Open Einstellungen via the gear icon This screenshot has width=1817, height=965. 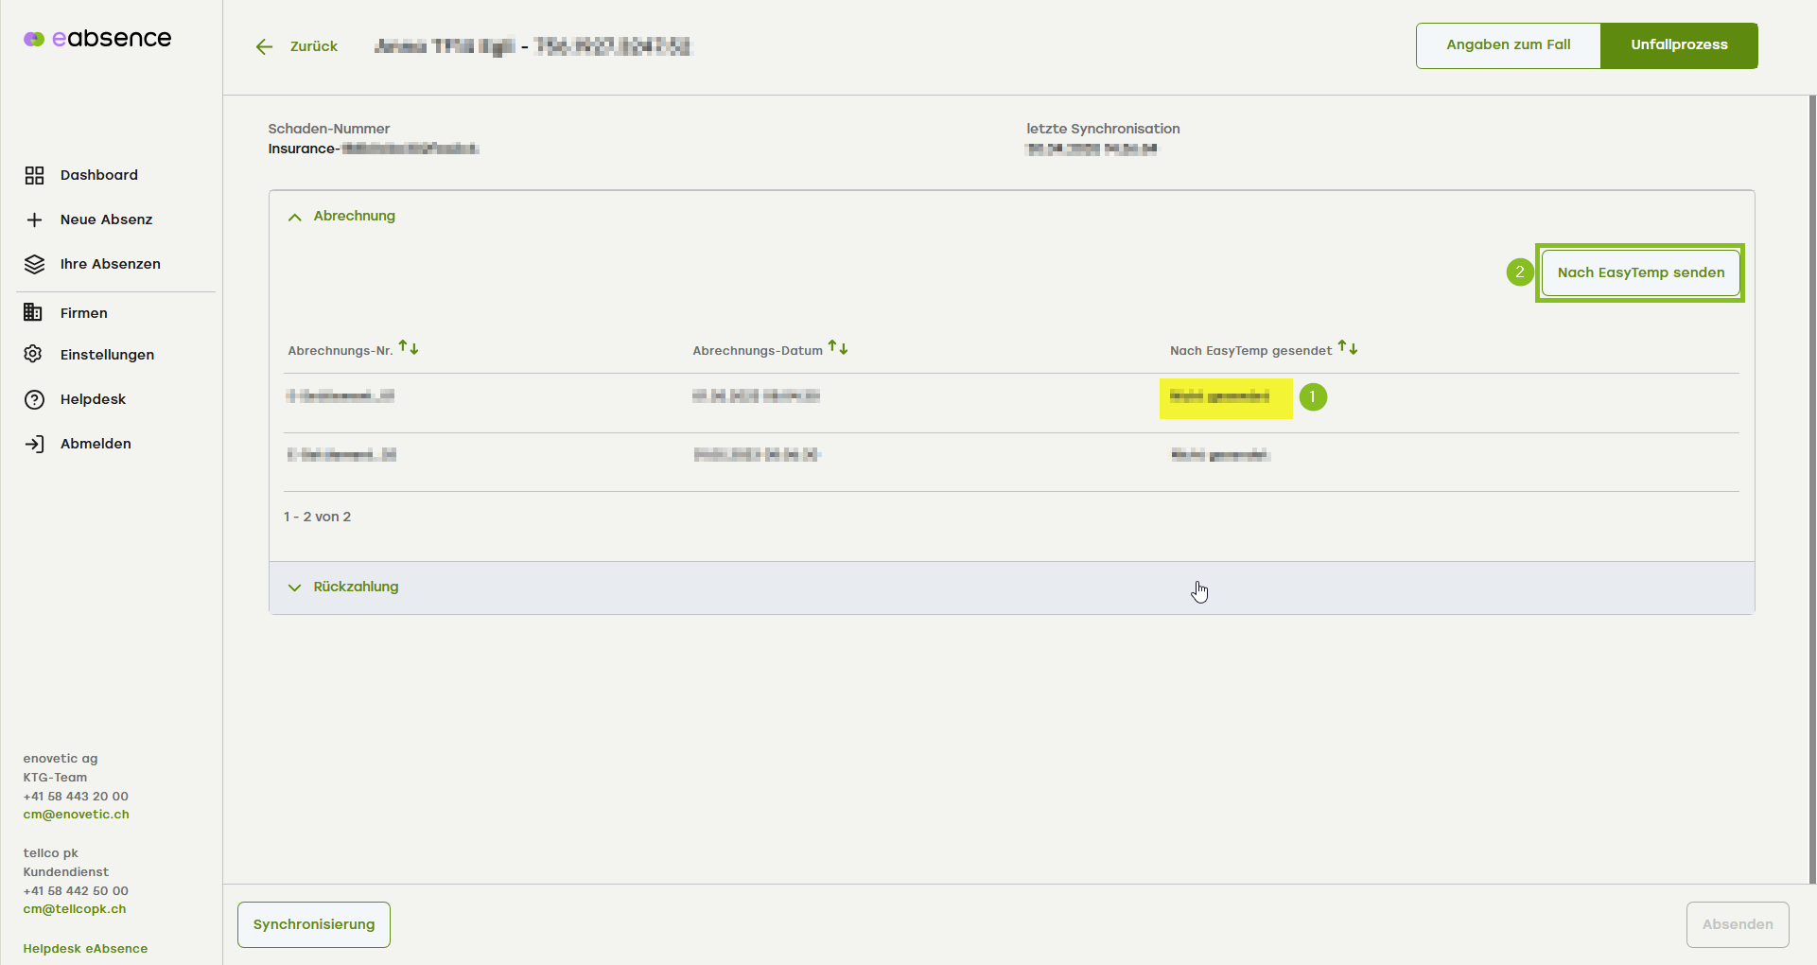click(34, 354)
